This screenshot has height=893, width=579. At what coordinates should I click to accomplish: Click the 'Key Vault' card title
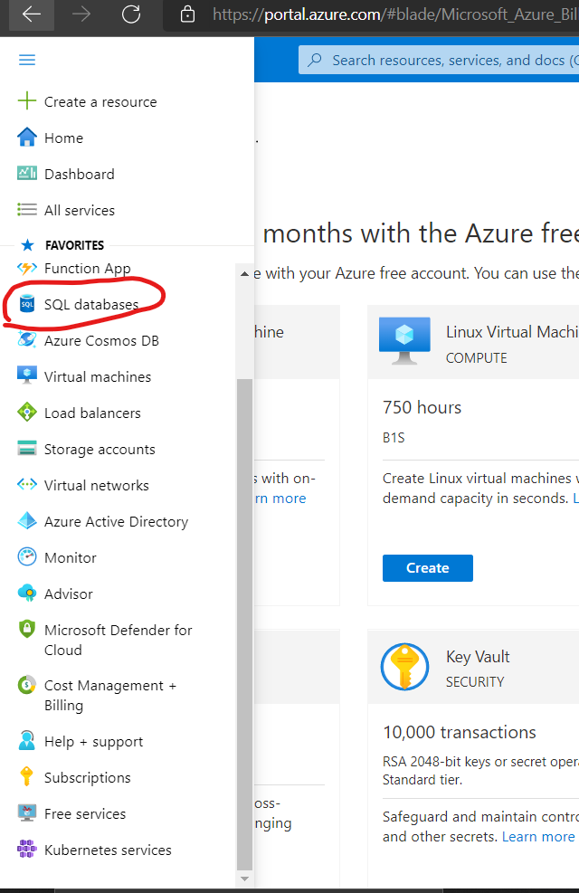click(478, 657)
